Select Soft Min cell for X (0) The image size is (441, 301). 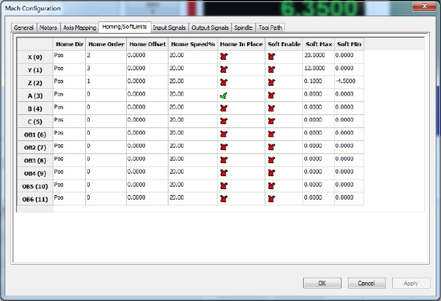pos(349,57)
